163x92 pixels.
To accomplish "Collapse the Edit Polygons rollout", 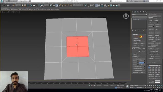I will [136, 57].
